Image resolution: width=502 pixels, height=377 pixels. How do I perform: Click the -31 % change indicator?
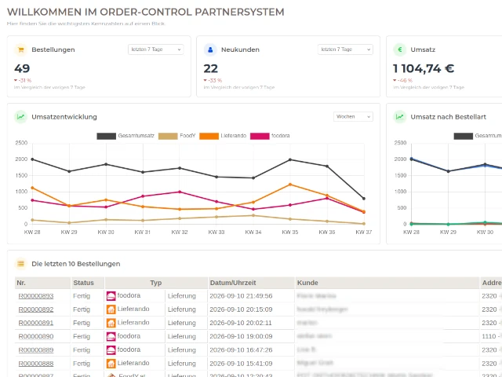pyautogui.click(x=23, y=80)
